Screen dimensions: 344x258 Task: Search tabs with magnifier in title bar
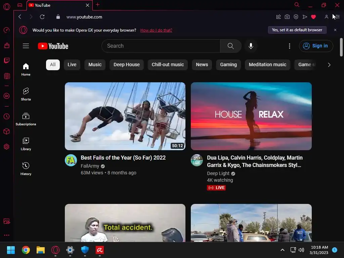pyautogui.click(x=297, y=5)
